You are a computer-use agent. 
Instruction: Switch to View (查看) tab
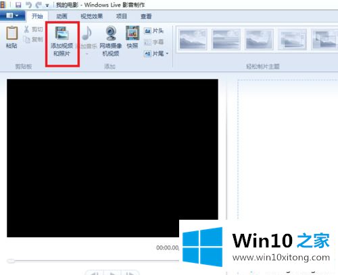pyautogui.click(x=146, y=16)
